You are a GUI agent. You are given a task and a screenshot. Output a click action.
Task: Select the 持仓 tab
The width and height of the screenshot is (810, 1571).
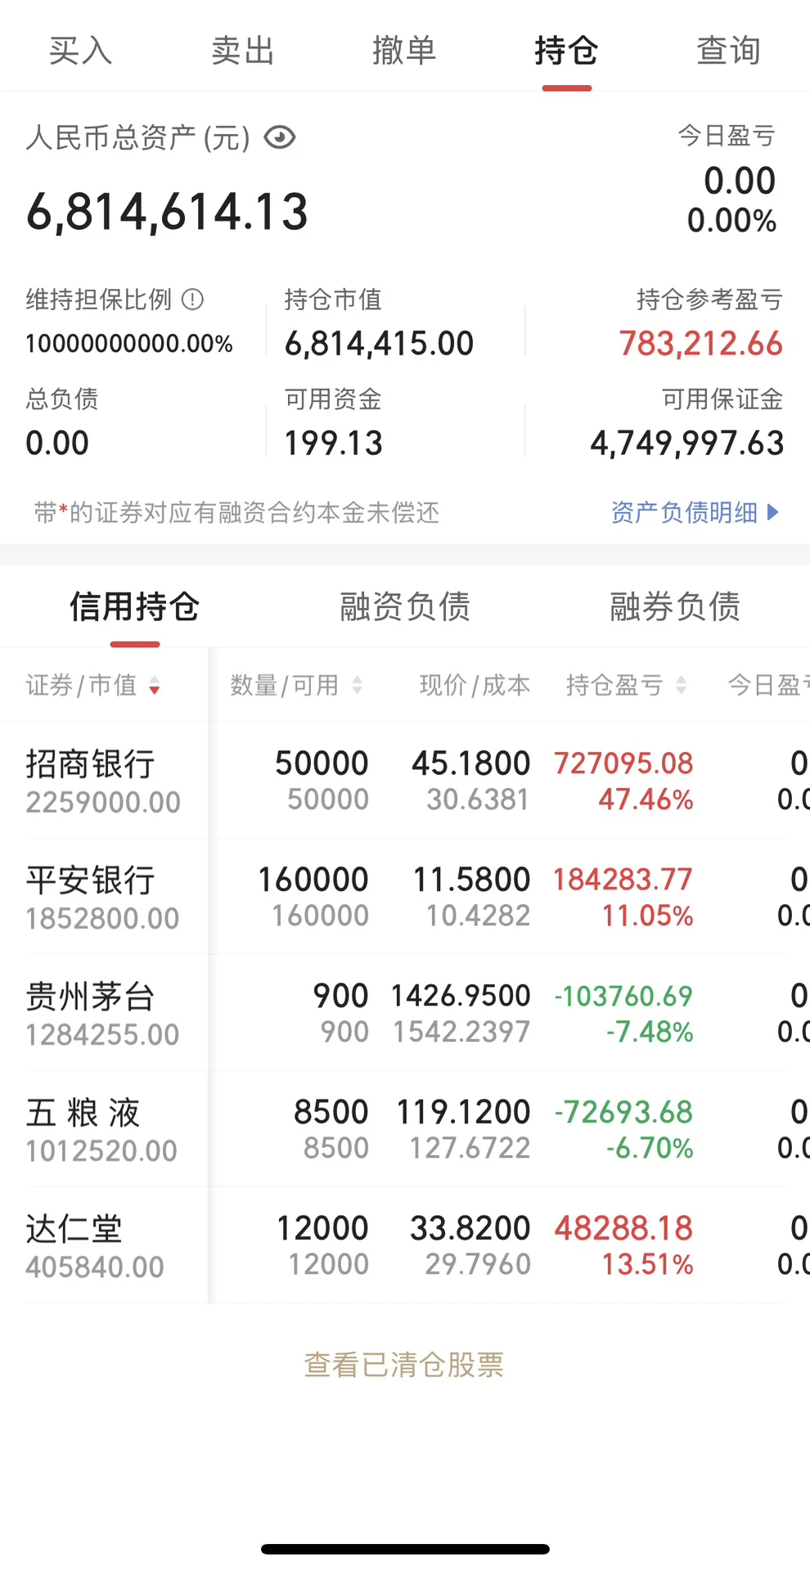point(566,51)
